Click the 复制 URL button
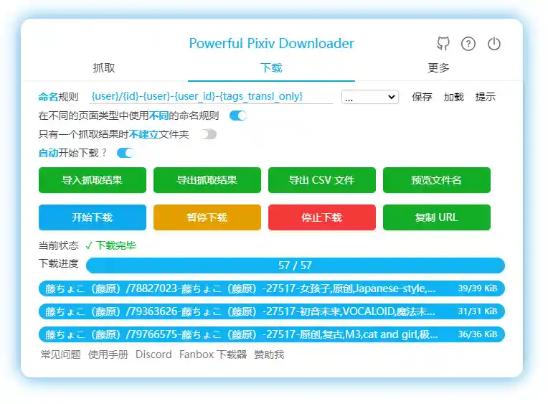The image size is (548, 404). click(x=437, y=217)
